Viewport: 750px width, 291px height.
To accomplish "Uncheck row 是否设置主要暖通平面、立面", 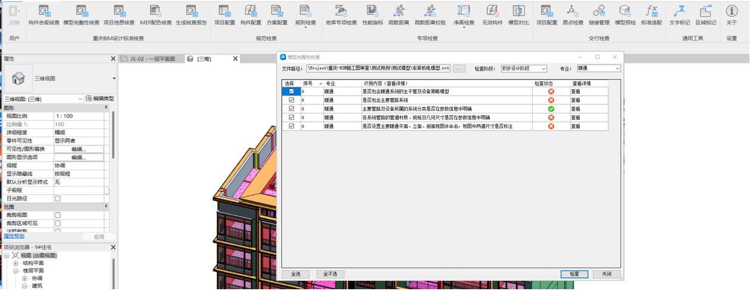I will point(291,126).
